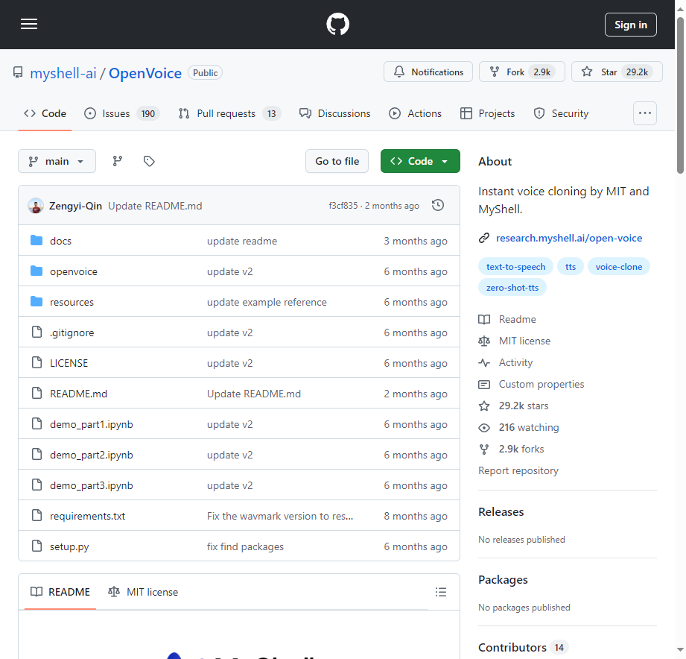Select the MIT license tab
Viewport: 686px width, 659px height.
[143, 592]
